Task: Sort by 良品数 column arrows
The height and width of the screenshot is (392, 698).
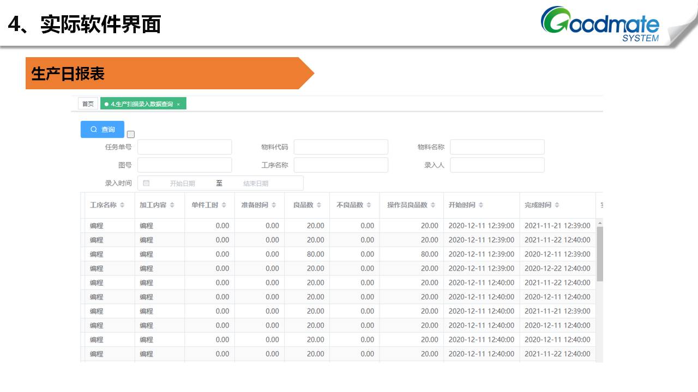Action: pos(319,205)
